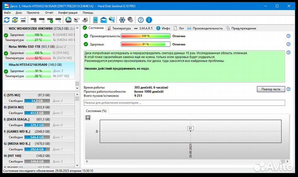
Task: Click the text 9 251 start/stop count
Action: 138,96
